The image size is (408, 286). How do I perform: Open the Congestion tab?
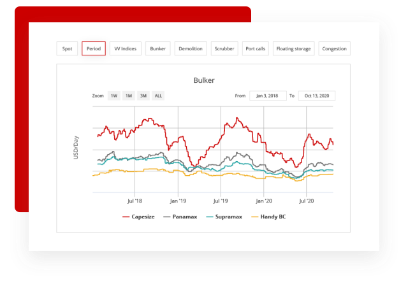click(335, 48)
